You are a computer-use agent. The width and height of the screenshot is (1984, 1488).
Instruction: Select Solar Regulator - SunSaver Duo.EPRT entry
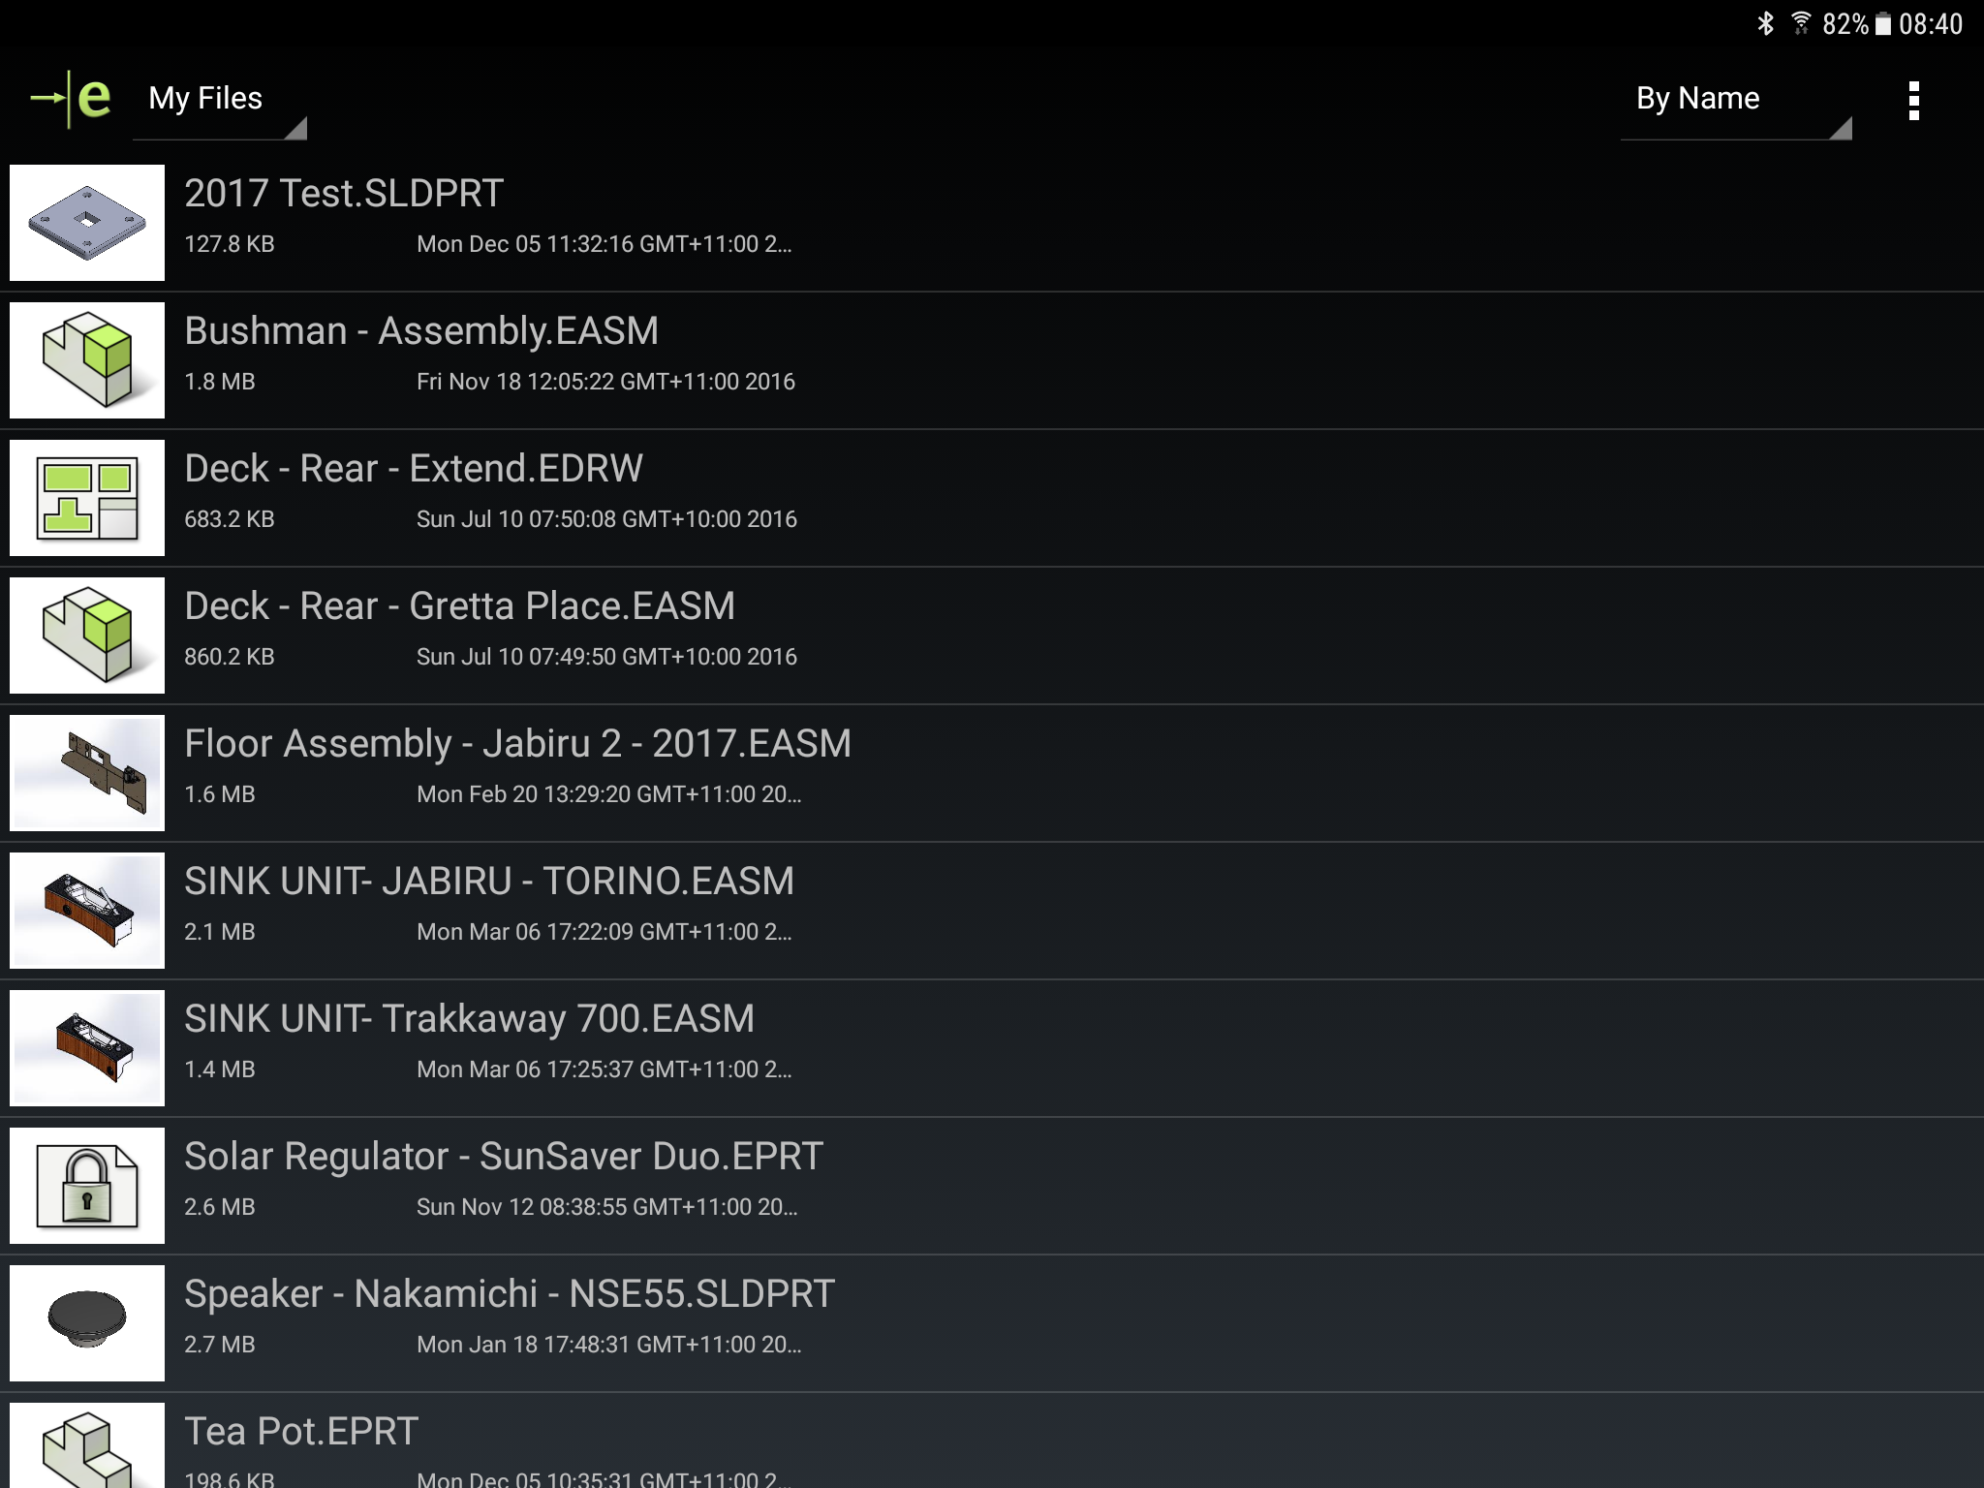coord(504,1157)
